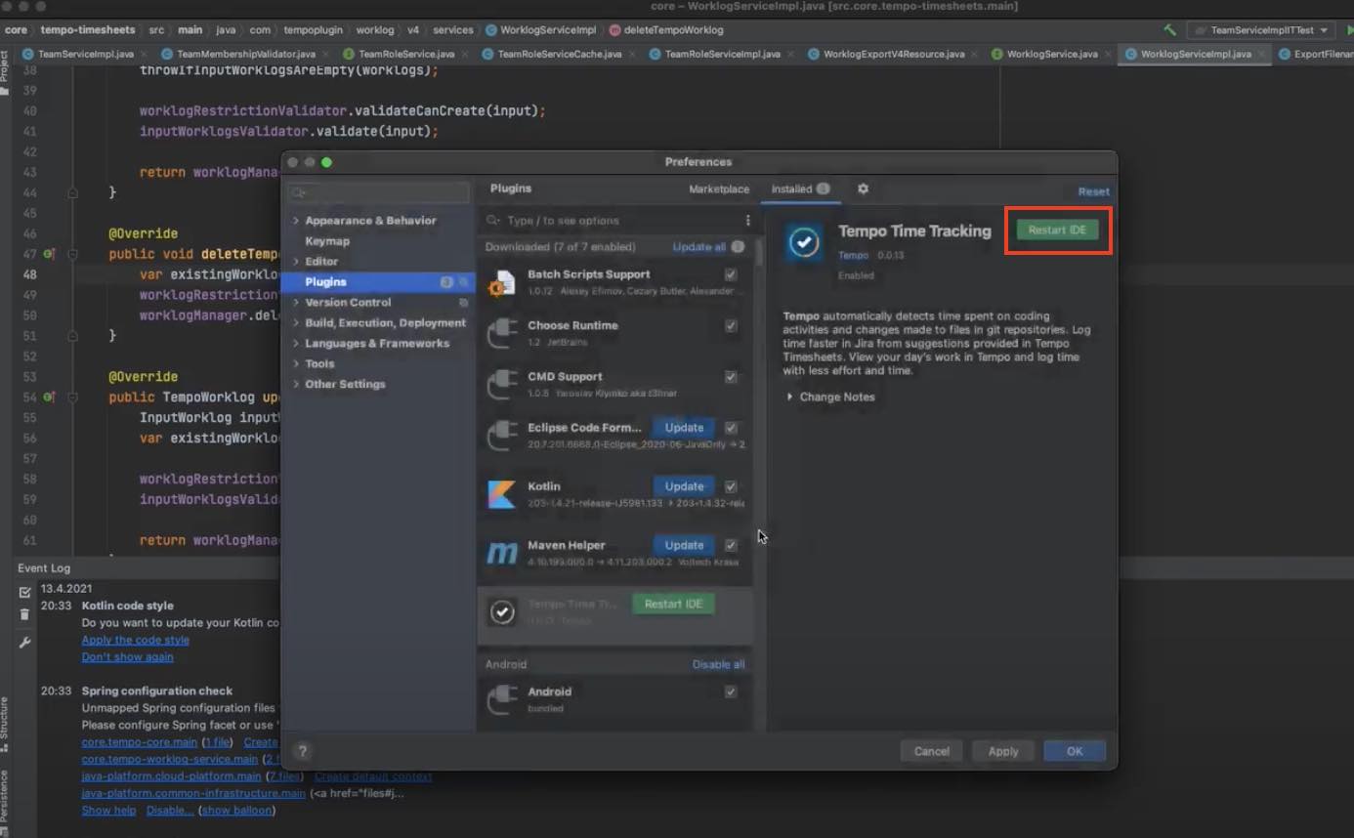Expand Languages & Frameworks settings
The height and width of the screenshot is (838, 1354).
(x=296, y=344)
